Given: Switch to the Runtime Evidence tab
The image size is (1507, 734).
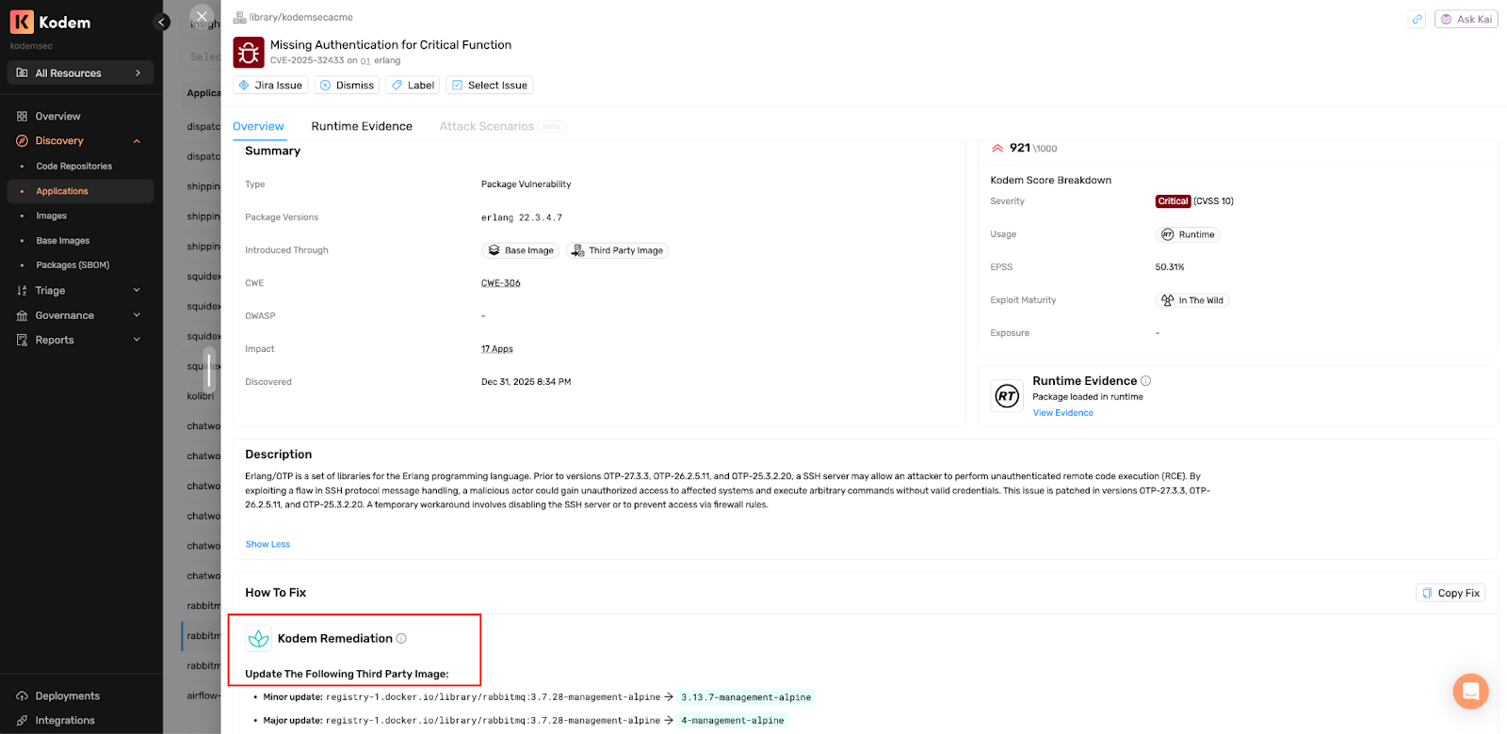Looking at the screenshot, I should (362, 126).
